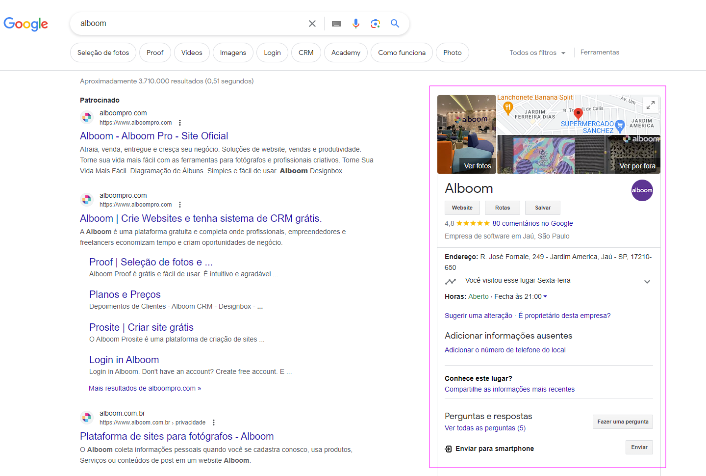The width and height of the screenshot is (706, 476).
Task: Select the Proof filter chip
Action: (x=155, y=53)
